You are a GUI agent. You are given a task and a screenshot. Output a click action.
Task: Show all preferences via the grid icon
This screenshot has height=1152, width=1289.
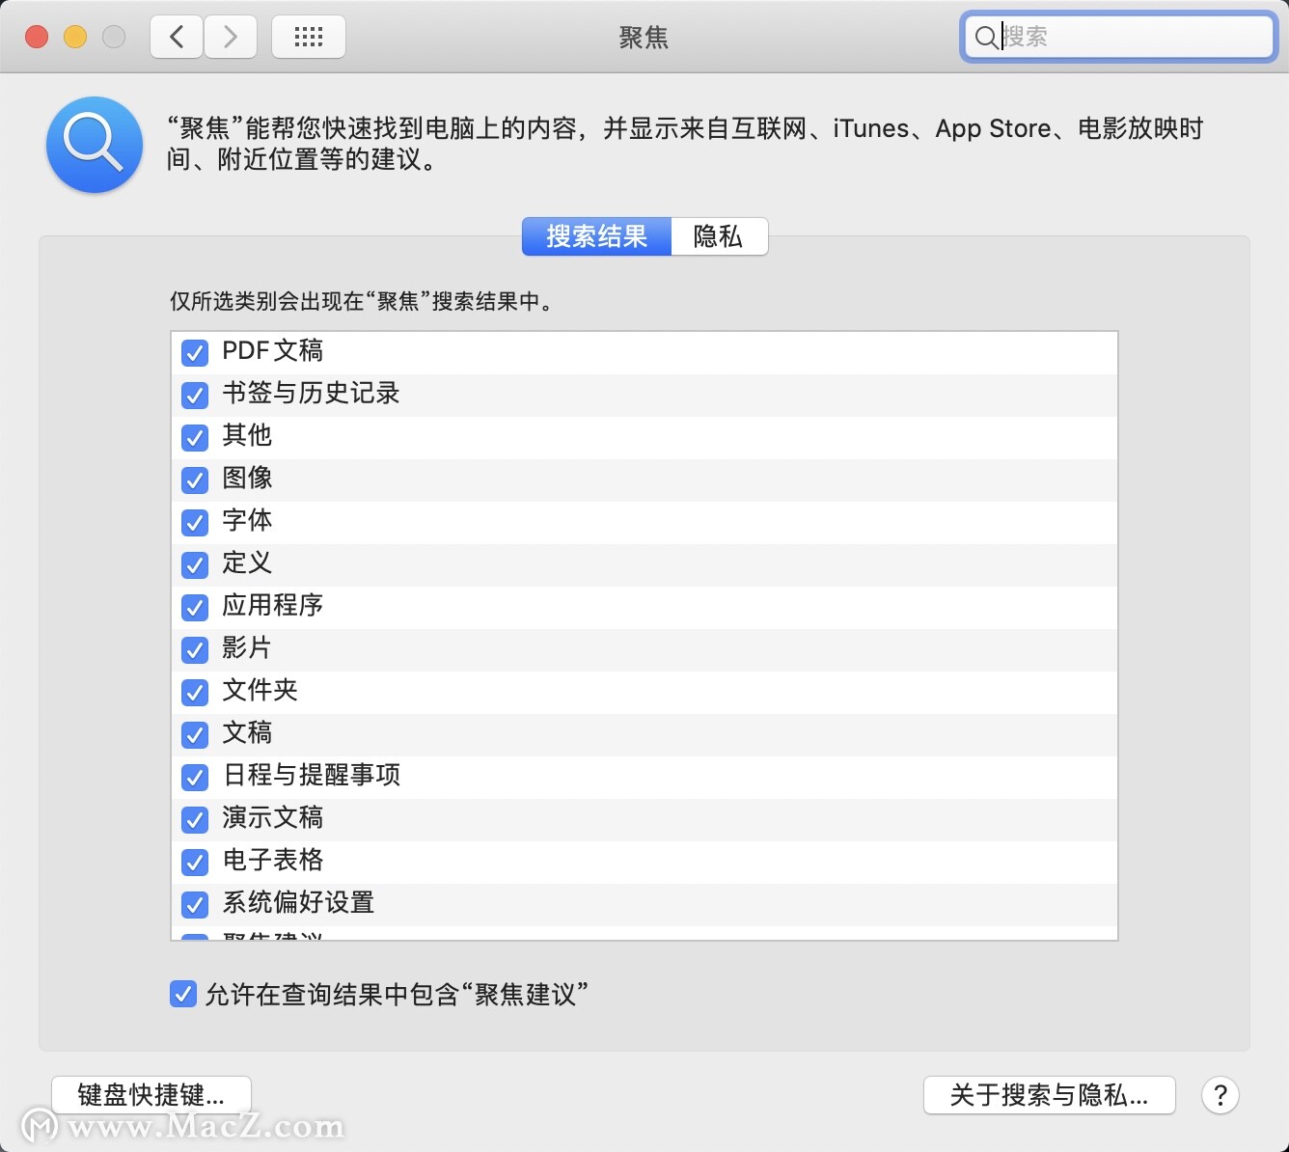click(x=309, y=37)
